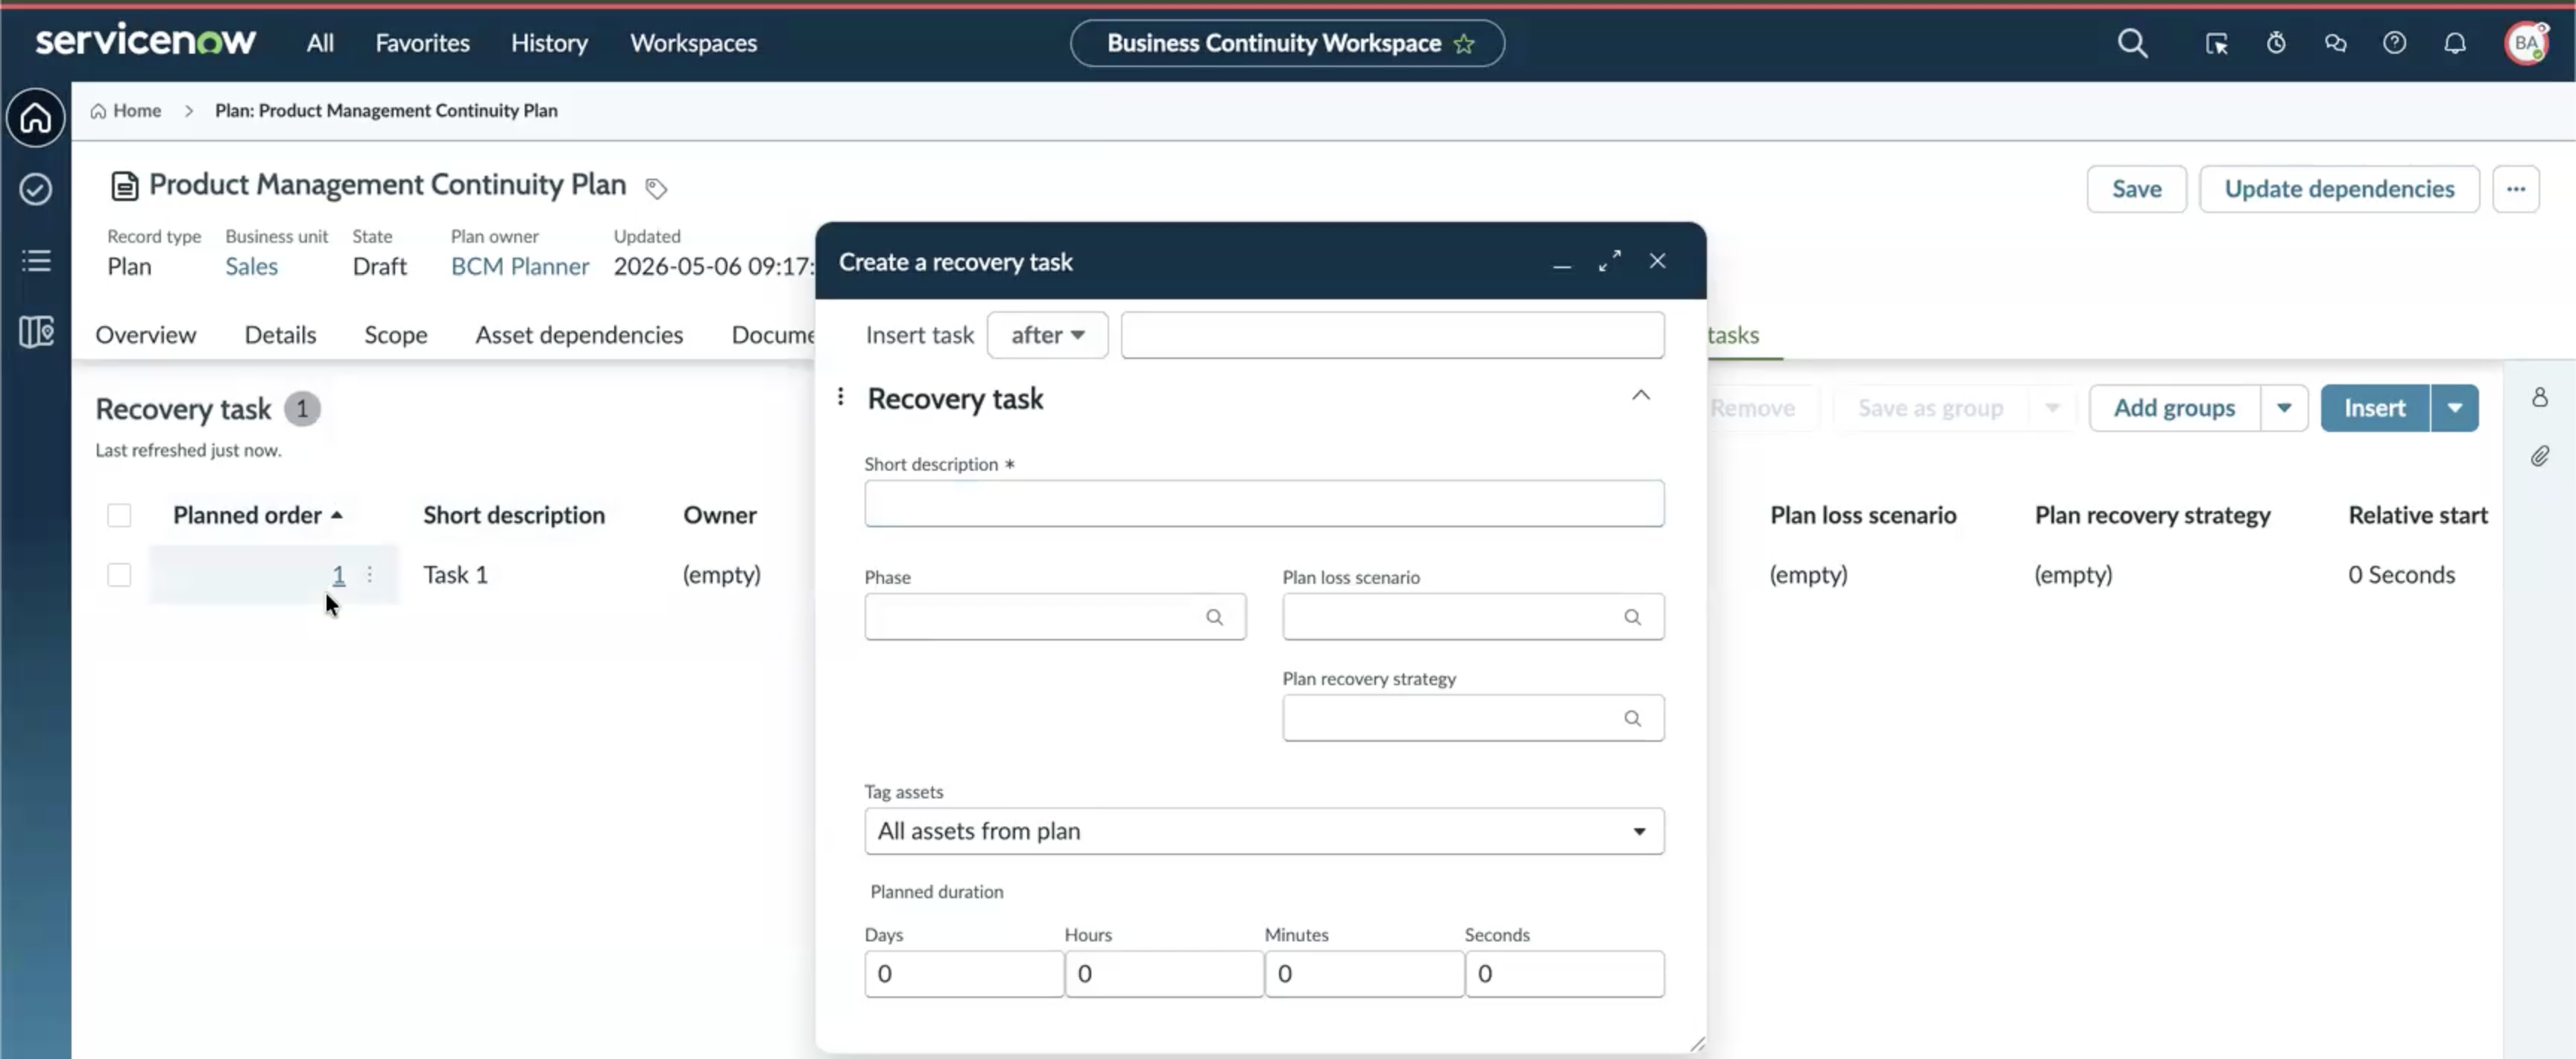Focus the Seconds duration field
The image size is (2576, 1059).
(1564, 974)
